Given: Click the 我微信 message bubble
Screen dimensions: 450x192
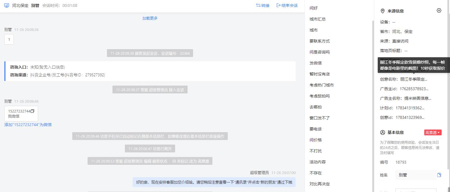Looking at the screenshot, I should tap(21, 114).
